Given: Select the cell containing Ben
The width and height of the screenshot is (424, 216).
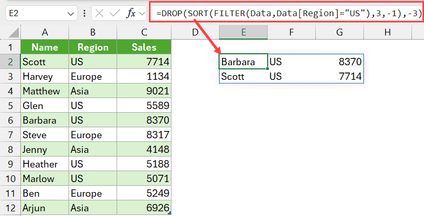Looking at the screenshot, I should click(45, 193).
